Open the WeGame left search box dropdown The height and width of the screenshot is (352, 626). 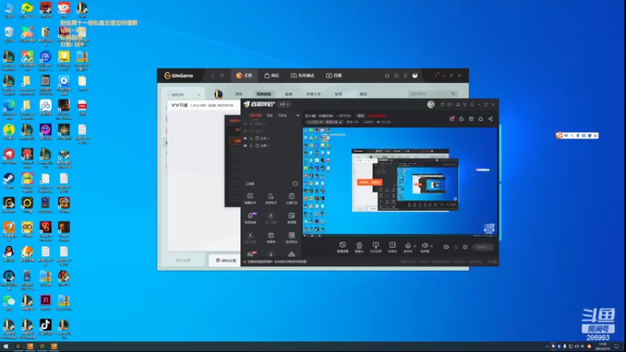click(199, 95)
